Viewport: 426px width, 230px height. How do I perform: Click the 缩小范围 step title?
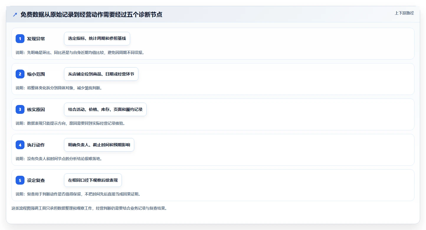[x=36, y=74]
